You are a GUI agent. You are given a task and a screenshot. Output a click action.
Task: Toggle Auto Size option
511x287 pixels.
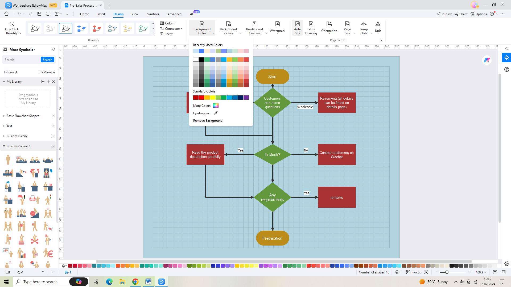pos(298,28)
